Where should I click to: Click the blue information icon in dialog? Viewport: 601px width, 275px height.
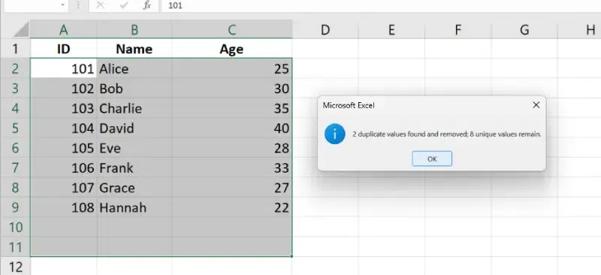tap(334, 134)
